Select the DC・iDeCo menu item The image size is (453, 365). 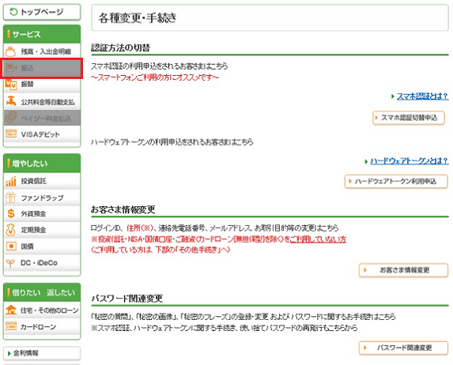pos(42,263)
